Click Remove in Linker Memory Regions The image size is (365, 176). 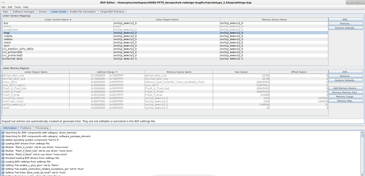346,76
